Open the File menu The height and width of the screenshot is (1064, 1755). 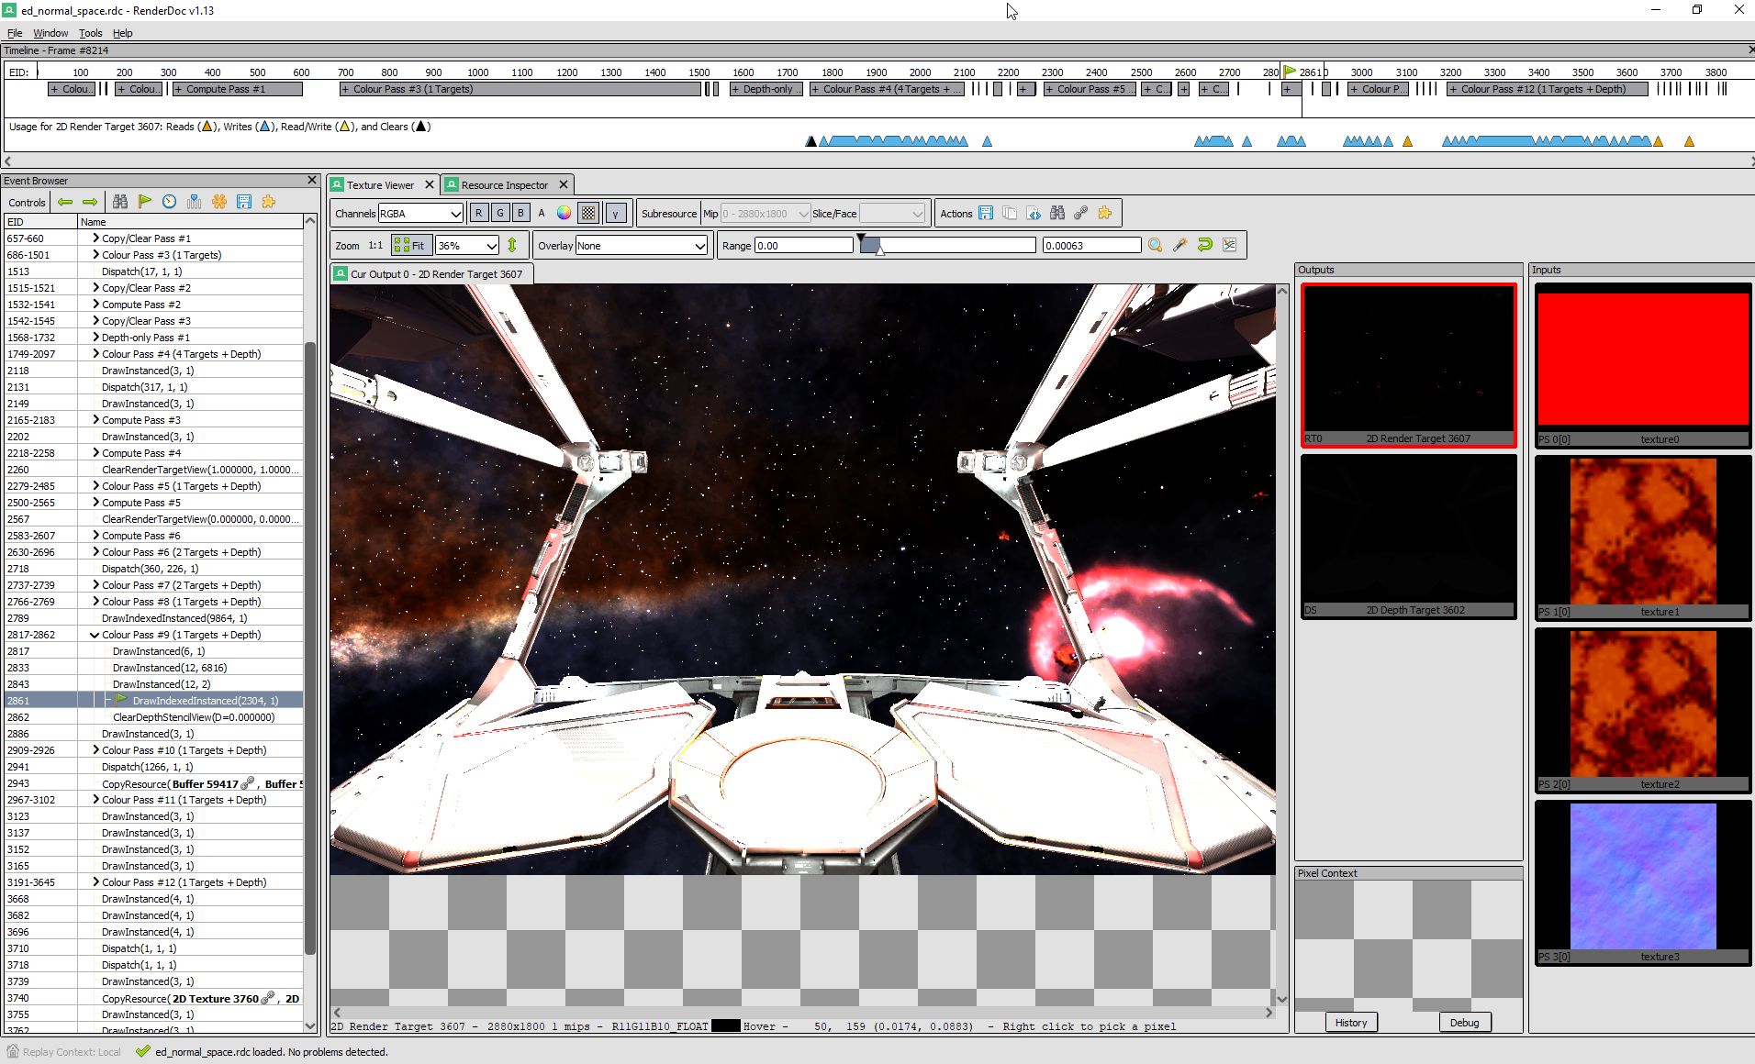[15, 33]
